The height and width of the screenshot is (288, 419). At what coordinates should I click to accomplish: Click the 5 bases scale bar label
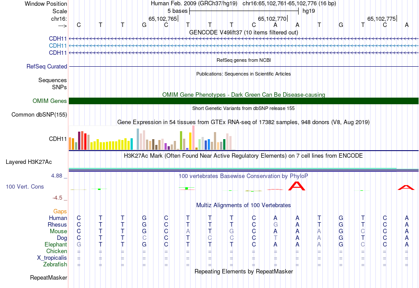coord(178,11)
